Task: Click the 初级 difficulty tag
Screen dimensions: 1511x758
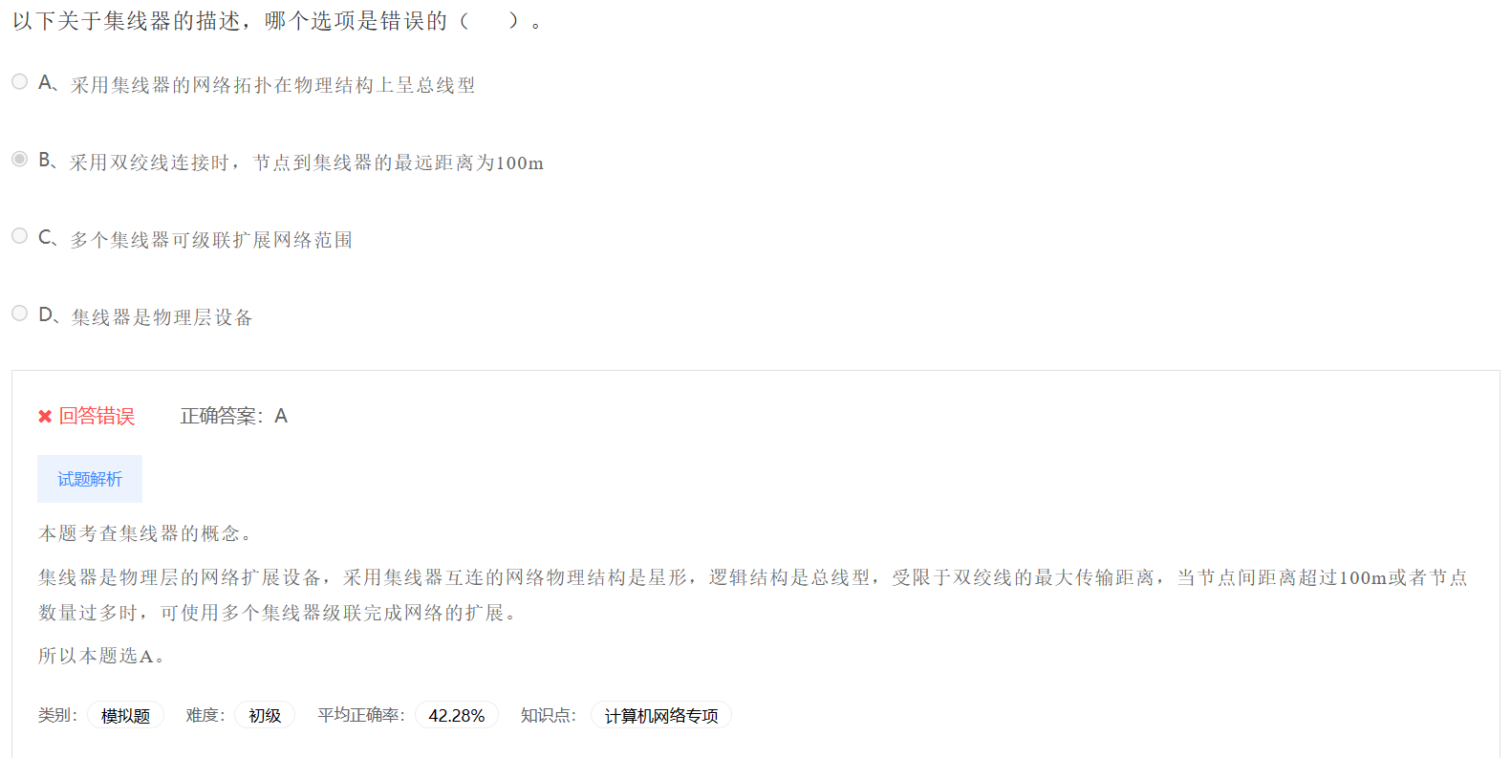Action: pyautogui.click(x=265, y=715)
